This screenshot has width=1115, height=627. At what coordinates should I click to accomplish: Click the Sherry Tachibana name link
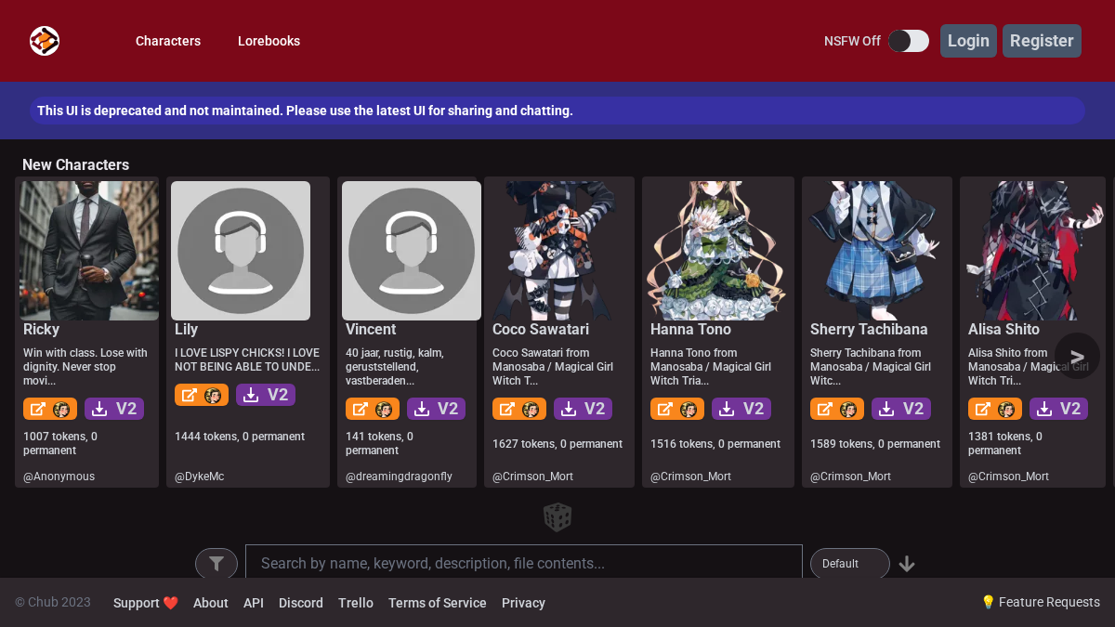pyautogui.click(x=869, y=329)
